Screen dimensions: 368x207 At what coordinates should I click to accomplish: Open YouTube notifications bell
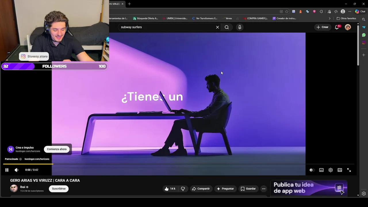point(337,27)
